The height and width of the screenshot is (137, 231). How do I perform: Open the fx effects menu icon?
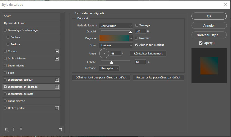[x=7, y=129]
